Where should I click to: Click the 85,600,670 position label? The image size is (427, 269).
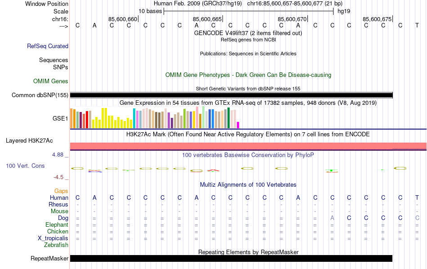click(x=292, y=19)
